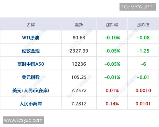The image size is (159, 127).
Task: Click the 涨跌幅 column header
Action: click(x=112, y=25)
